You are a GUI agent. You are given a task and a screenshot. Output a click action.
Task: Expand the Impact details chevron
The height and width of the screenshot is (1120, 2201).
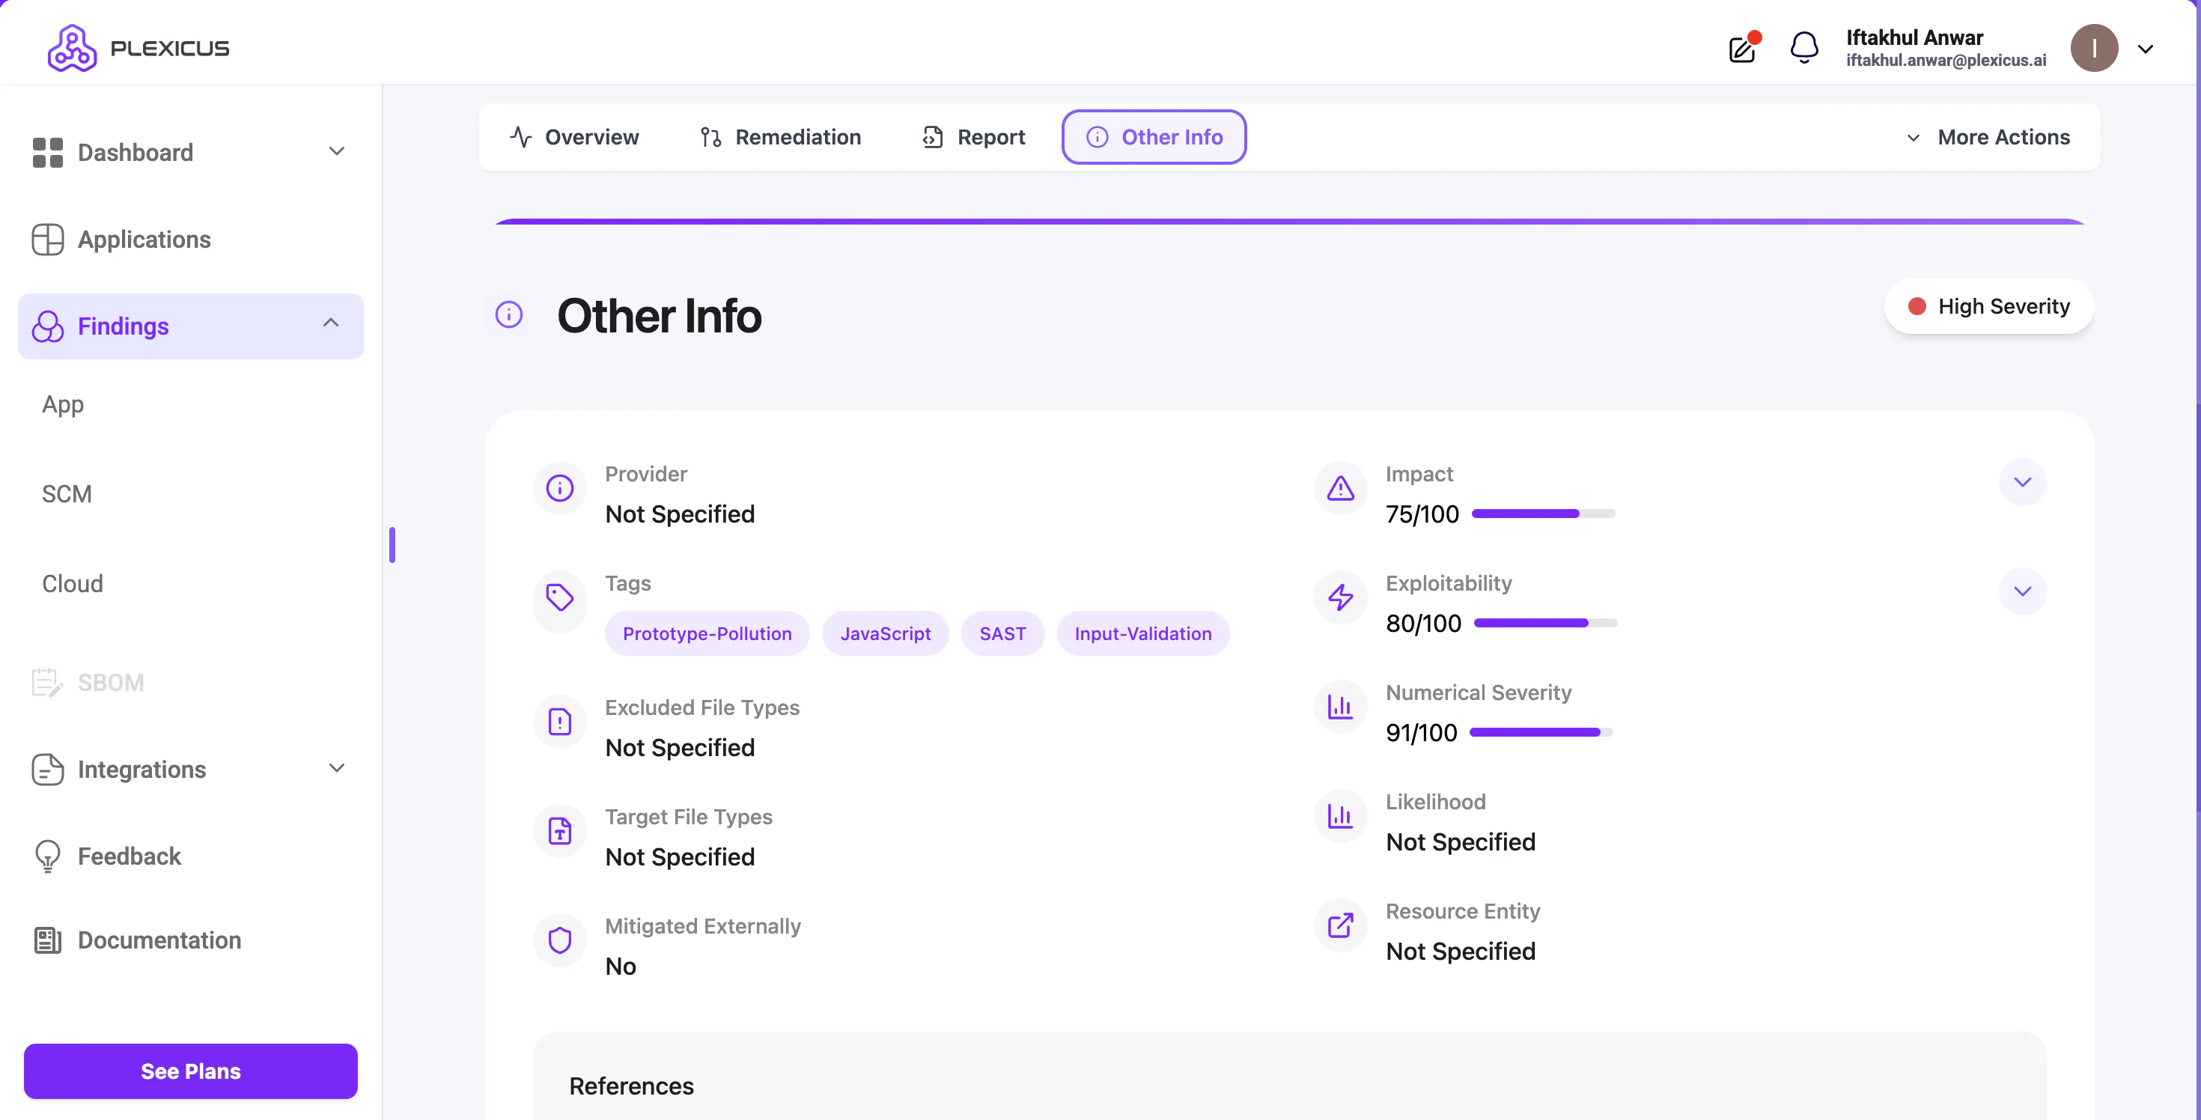coord(2021,482)
